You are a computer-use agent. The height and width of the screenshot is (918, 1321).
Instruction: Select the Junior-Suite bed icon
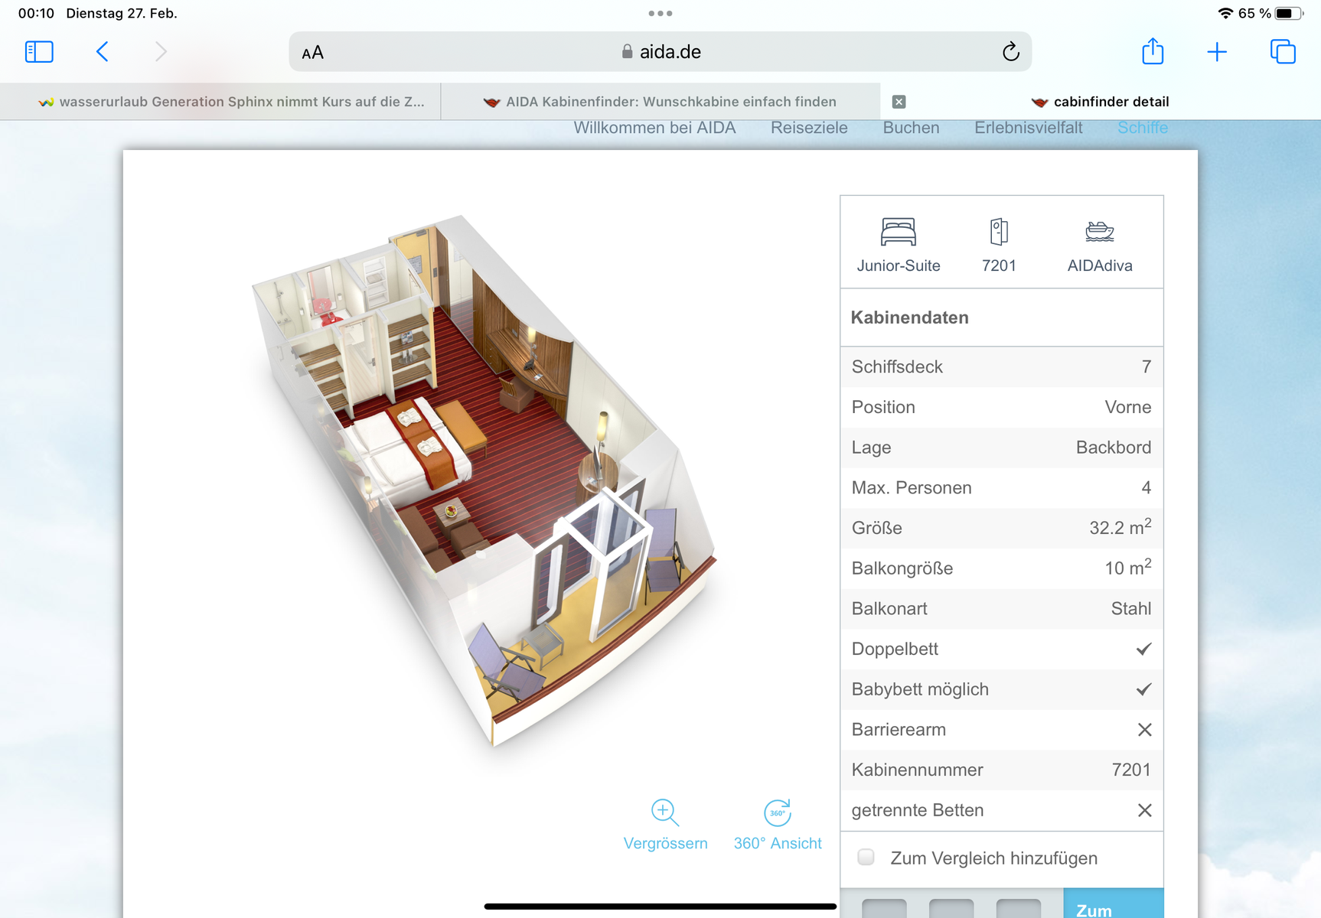[x=898, y=232]
